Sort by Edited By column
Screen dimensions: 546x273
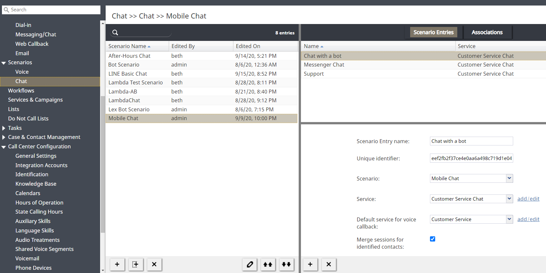(x=201, y=46)
